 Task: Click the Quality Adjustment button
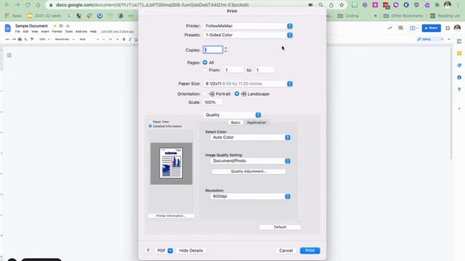coord(248,171)
